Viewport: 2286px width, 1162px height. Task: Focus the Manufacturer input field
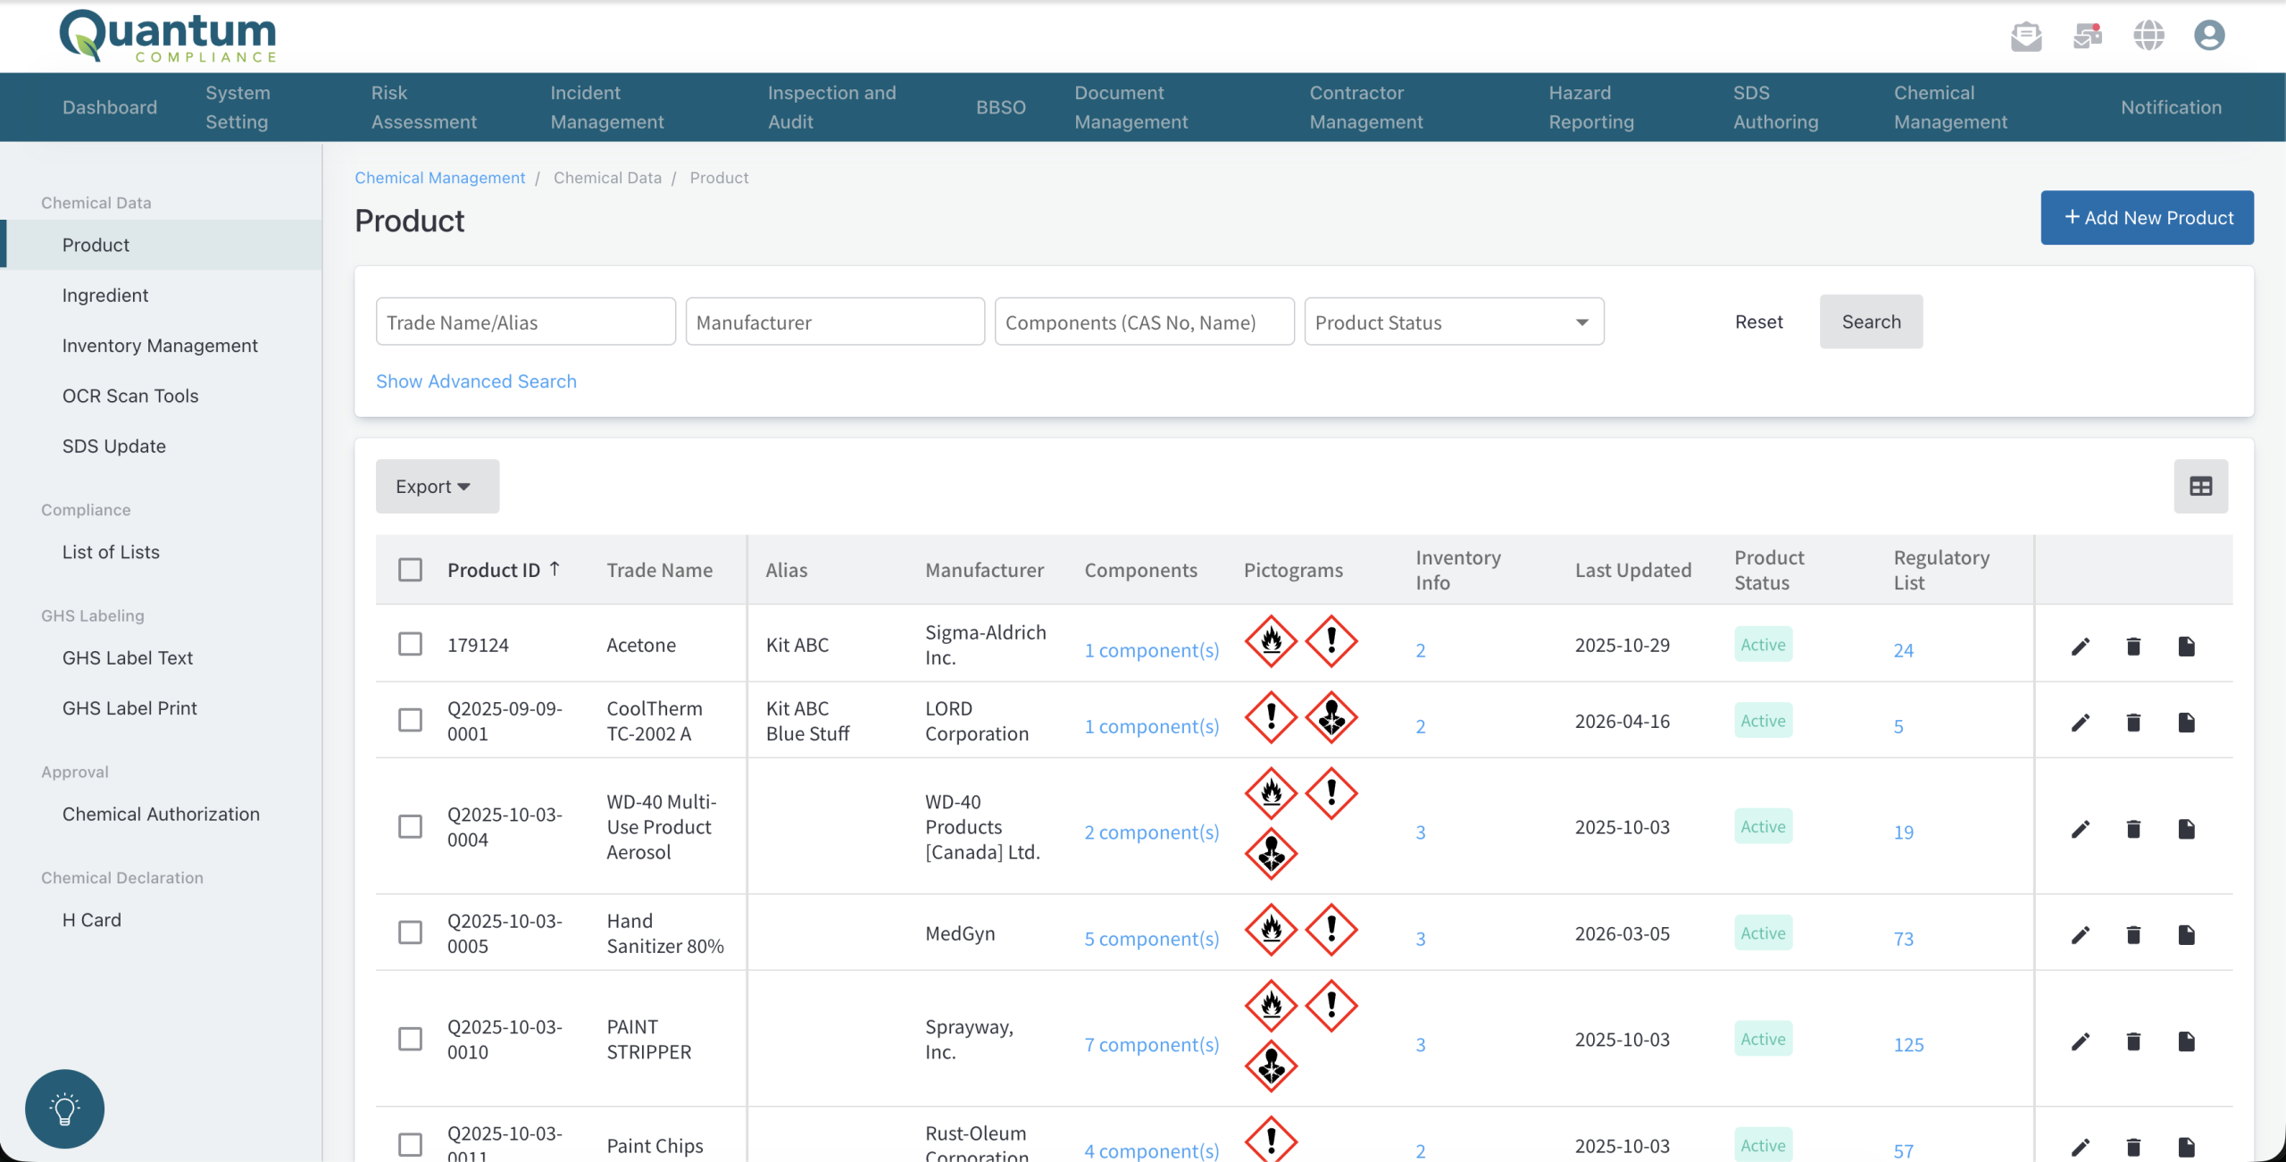(x=835, y=322)
